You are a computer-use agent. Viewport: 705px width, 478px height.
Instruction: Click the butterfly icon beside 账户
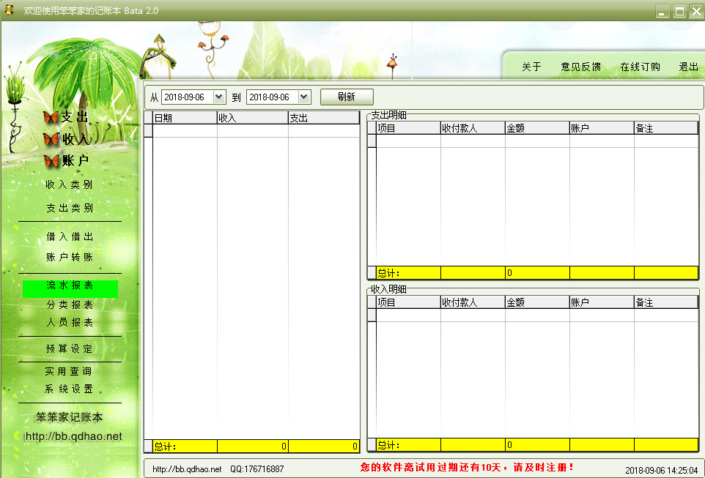click(x=51, y=161)
